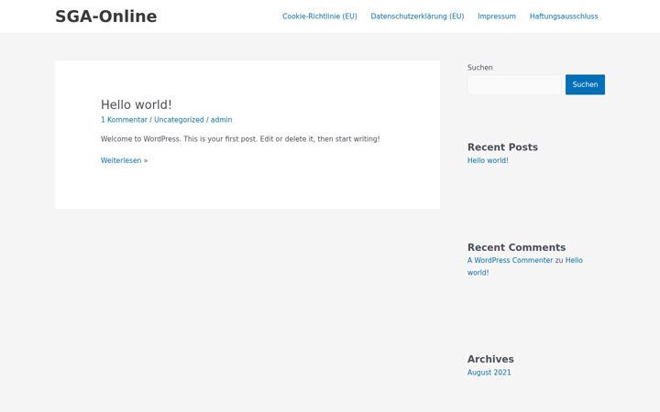Open the admin author link

tap(222, 120)
